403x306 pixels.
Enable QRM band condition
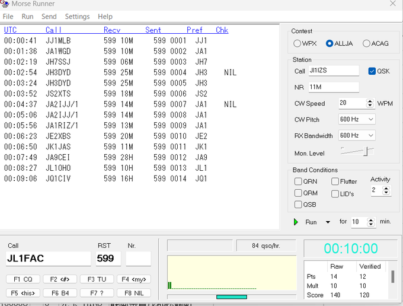(x=298, y=193)
